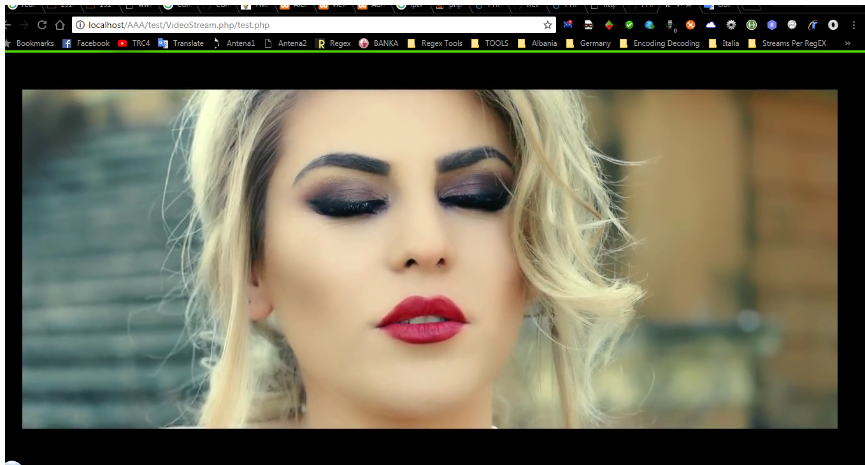Open the BANKA bookmark

click(379, 43)
